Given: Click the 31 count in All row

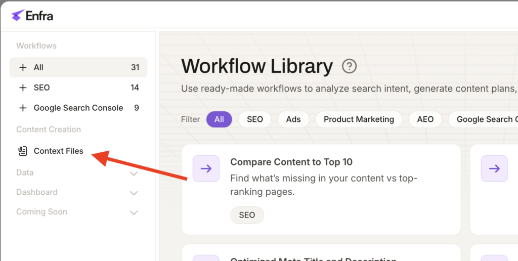Looking at the screenshot, I should (135, 67).
